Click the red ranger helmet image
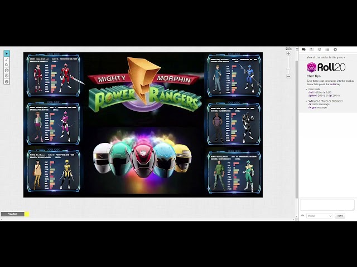Viewport: 357px width, 267px height. (x=143, y=161)
